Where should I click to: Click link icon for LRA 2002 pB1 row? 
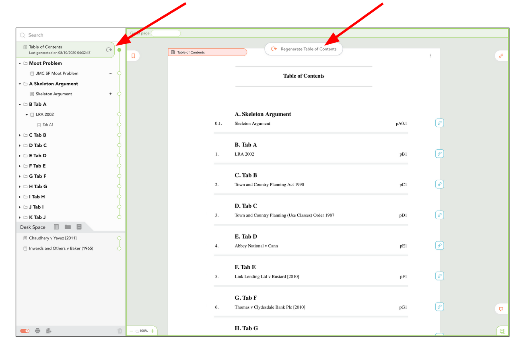[x=439, y=154]
